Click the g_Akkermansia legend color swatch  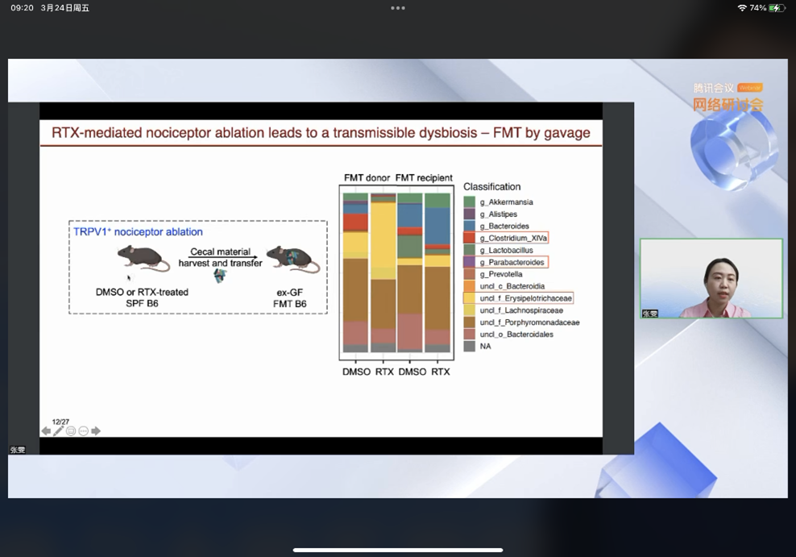470,202
